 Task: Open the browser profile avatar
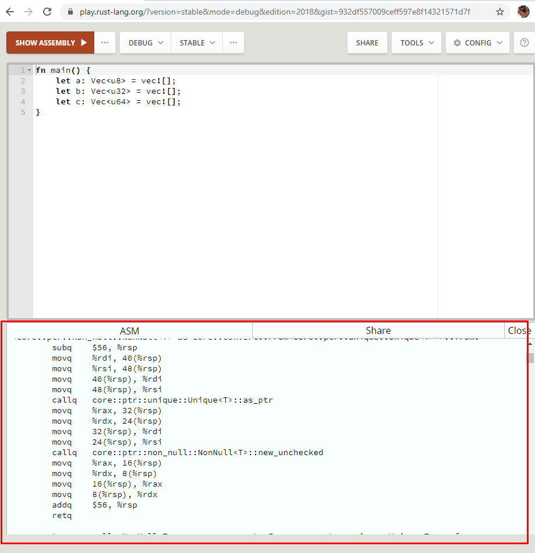(x=523, y=12)
